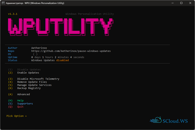Click the orange disabled status word

point(62,60)
